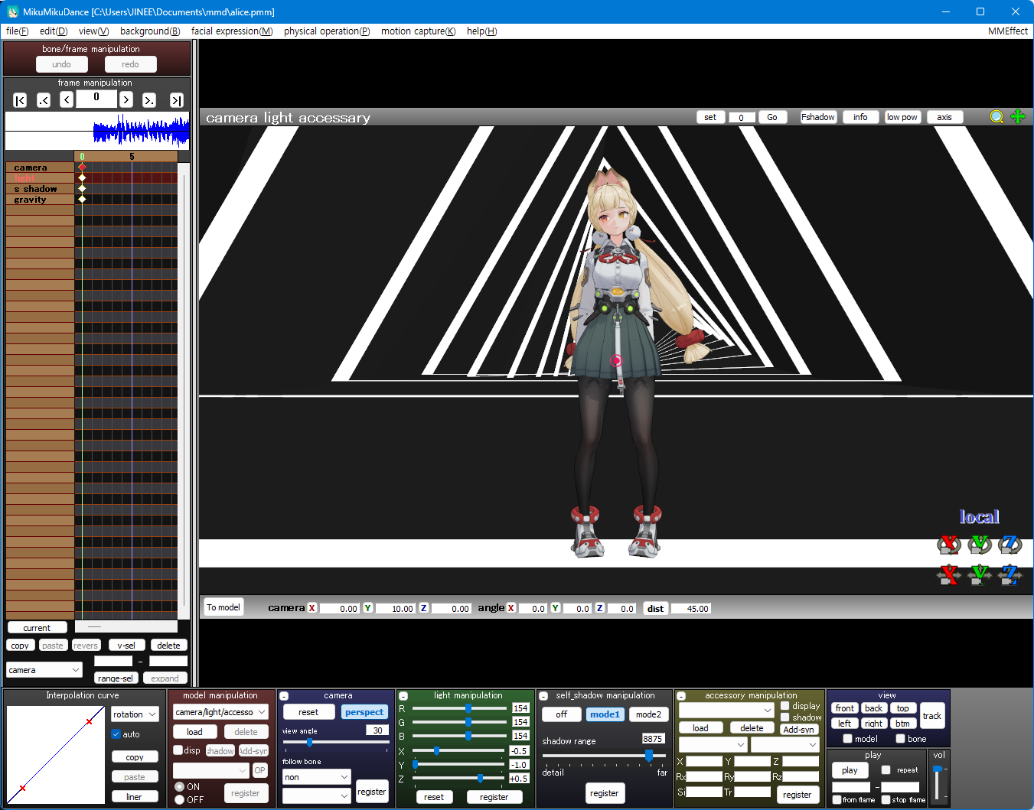The image size is (1034, 810).
Task: Click the shadow range slider handle
Action: (649, 755)
